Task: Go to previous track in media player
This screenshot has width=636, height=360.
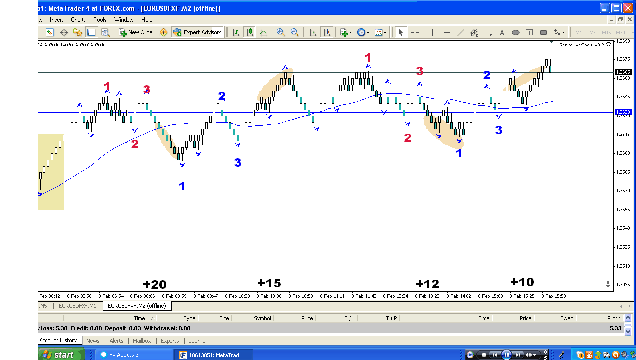Action: 495,355
